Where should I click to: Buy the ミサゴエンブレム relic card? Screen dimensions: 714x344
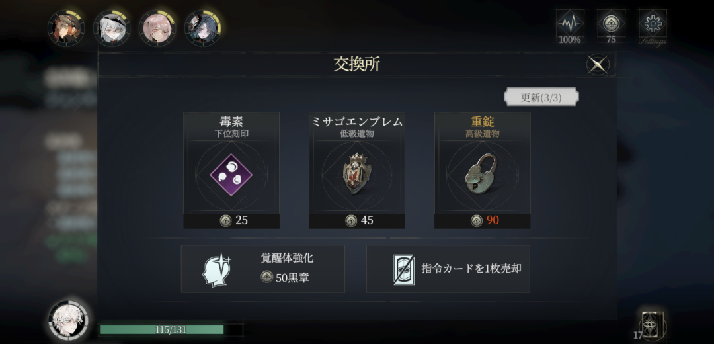click(357, 171)
